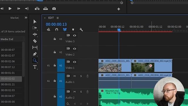Open the EDIT sequence panel menu
The height and width of the screenshot is (106, 188).
click(x=58, y=18)
